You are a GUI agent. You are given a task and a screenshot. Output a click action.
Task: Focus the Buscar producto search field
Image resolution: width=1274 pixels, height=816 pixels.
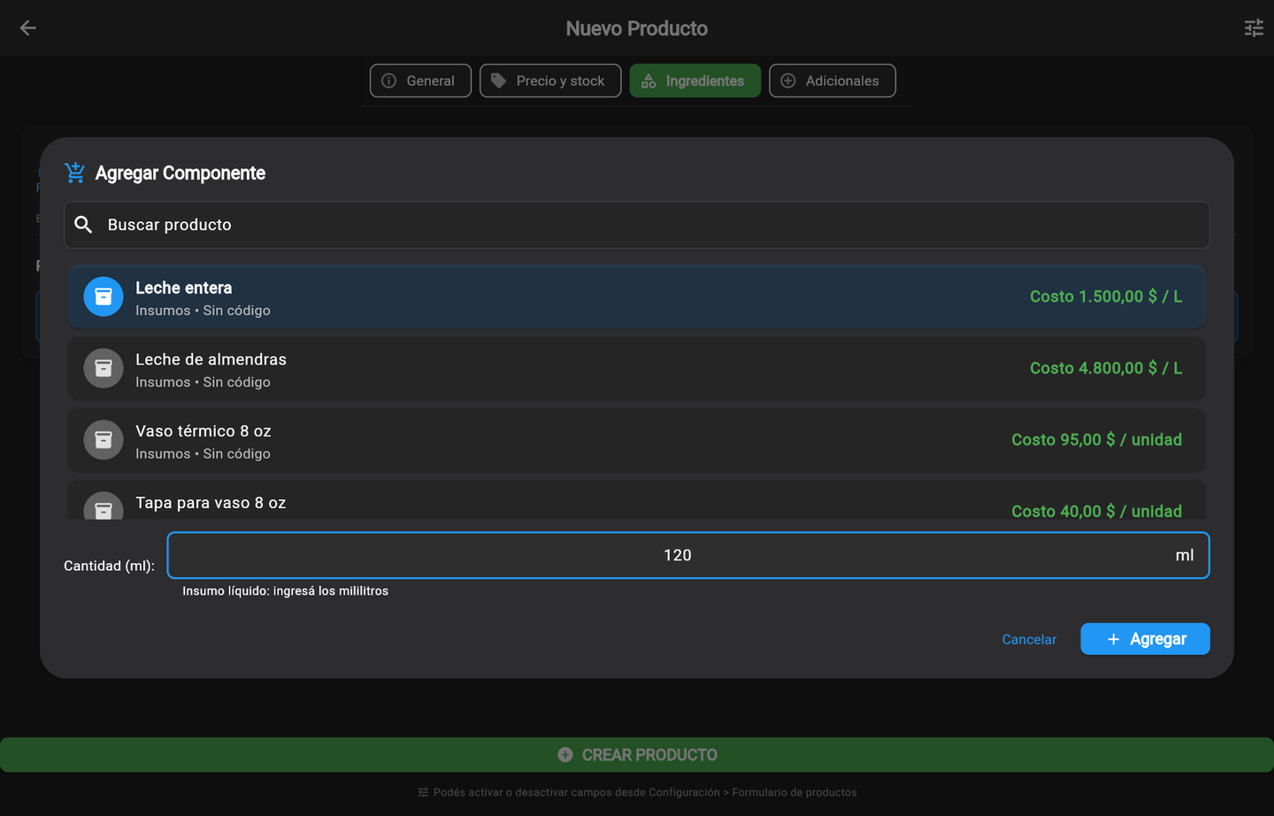[637, 225]
